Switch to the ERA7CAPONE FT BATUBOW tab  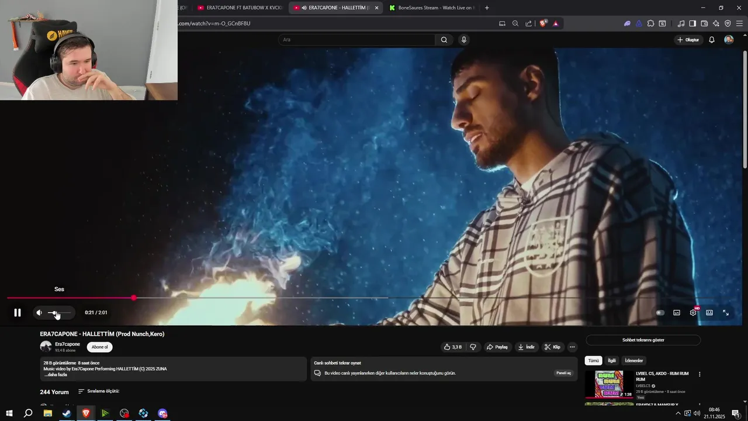pos(240,8)
